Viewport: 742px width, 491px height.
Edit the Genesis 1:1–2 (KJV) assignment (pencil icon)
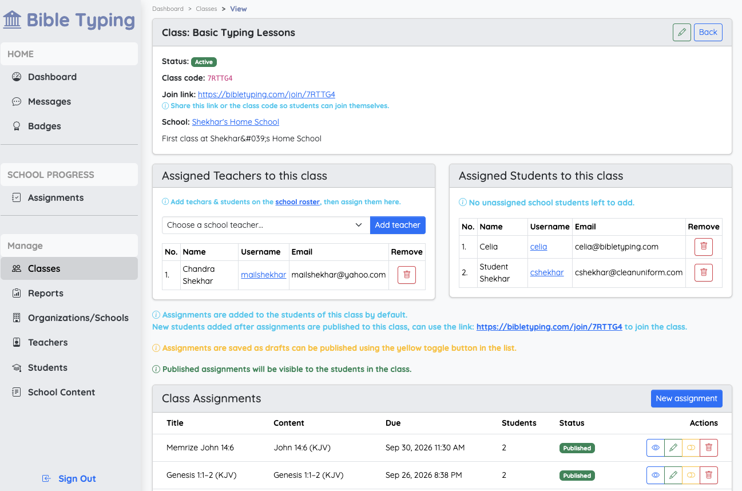pyautogui.click(x=673, y=475)
